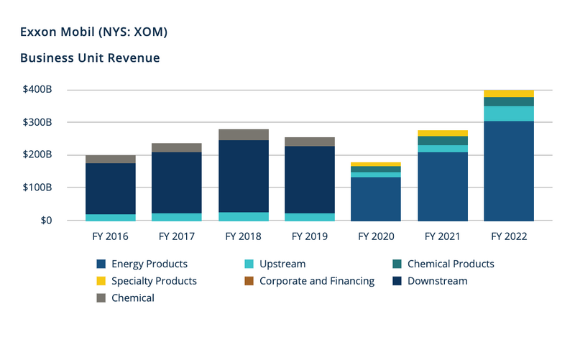
Task: Select the FY 2021 Energy Products segment
Action: [442, 186]
